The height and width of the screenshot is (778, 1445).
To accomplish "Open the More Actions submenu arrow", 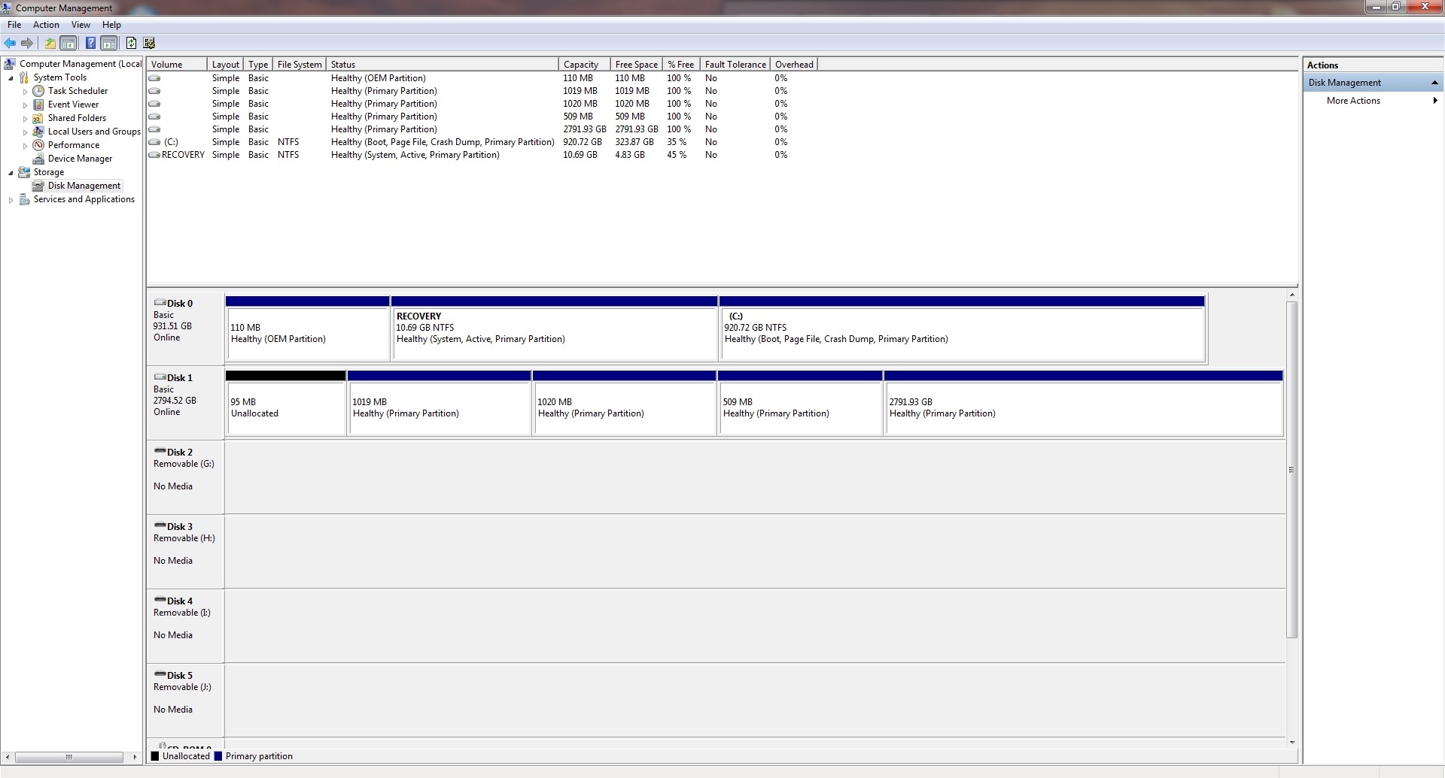I will [1434, 101].
